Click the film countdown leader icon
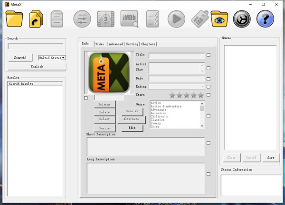This screenshot has height=205, width=285. [105, 19]
